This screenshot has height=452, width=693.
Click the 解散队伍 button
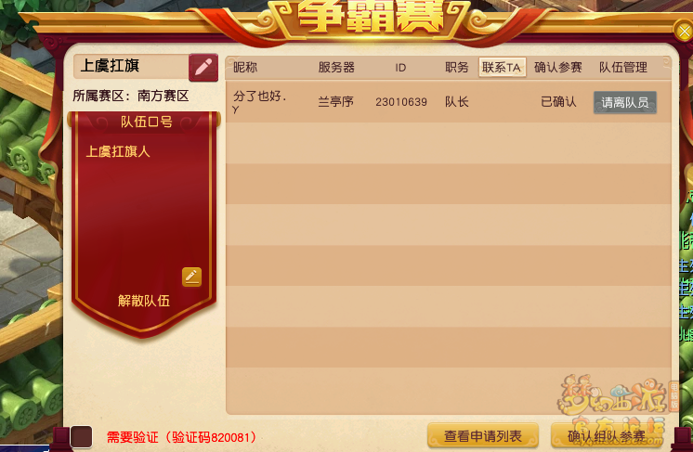point(144,301)
